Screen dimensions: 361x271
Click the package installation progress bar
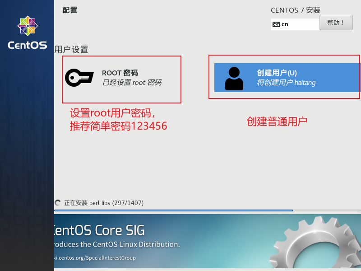click(x=208, y=210)
